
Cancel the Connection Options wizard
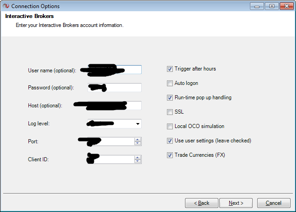click(x=274, y=203)
